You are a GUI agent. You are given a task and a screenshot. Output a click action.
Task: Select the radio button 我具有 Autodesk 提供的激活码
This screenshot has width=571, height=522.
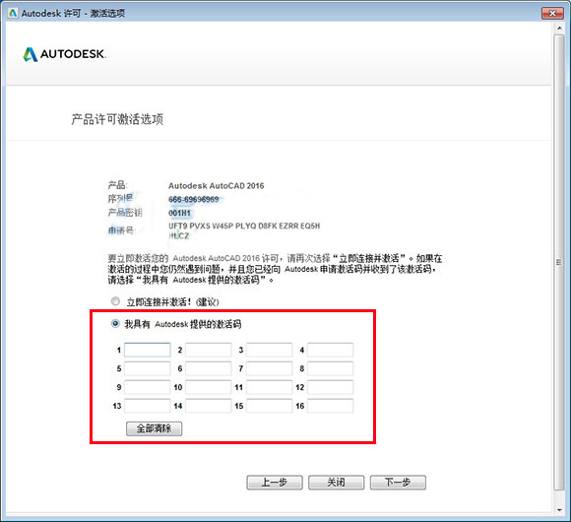(x=115, y=323)
